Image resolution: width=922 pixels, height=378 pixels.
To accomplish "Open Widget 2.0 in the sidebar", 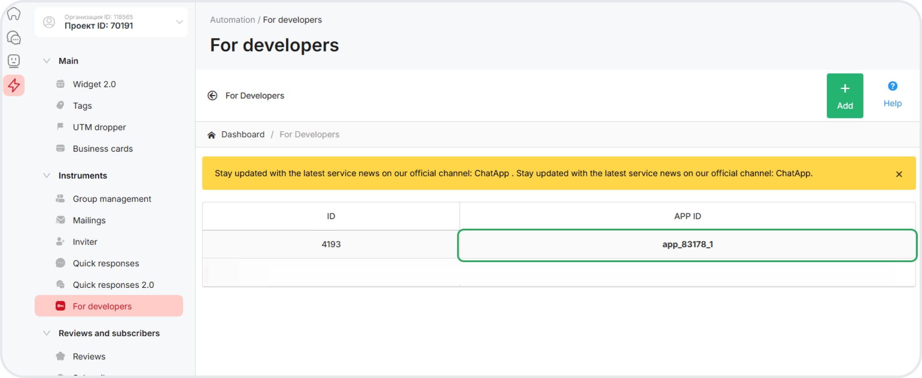I will click(94, 84).
